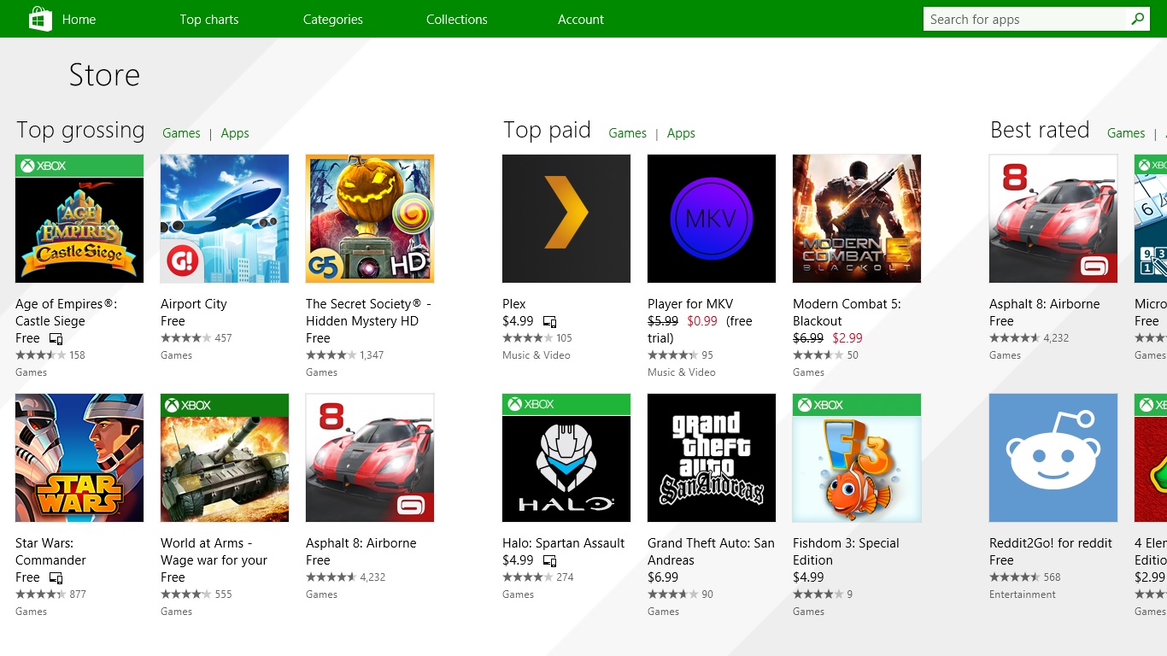This screenshot has width=1167, height=656.
Task: Open The Secret Society app icon
Action: point(370,219)
